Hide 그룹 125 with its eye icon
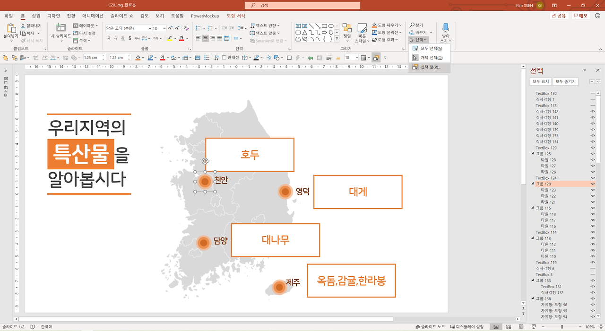 coord(593,154)
